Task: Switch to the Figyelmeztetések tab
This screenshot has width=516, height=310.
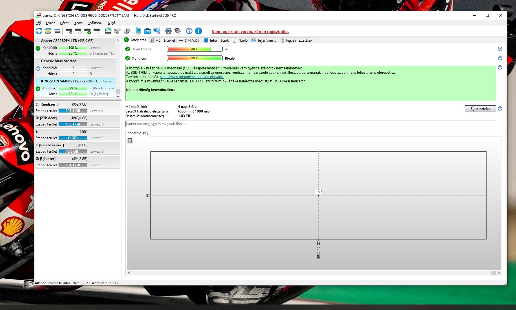Action: pyautogui.click(x=296, y=40)
